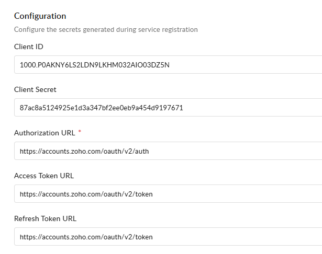
Task: Place cursor right after the Client ID value
Action: (x=171, y=65)
